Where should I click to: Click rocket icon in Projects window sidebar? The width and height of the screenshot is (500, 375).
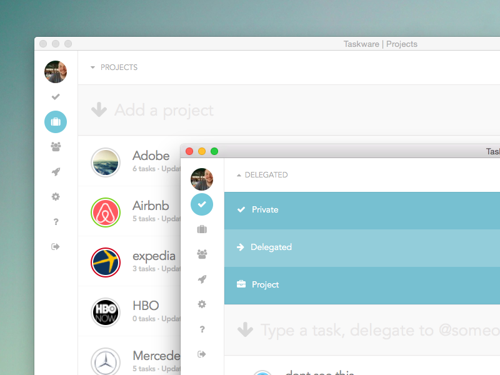tap(56, 172)
